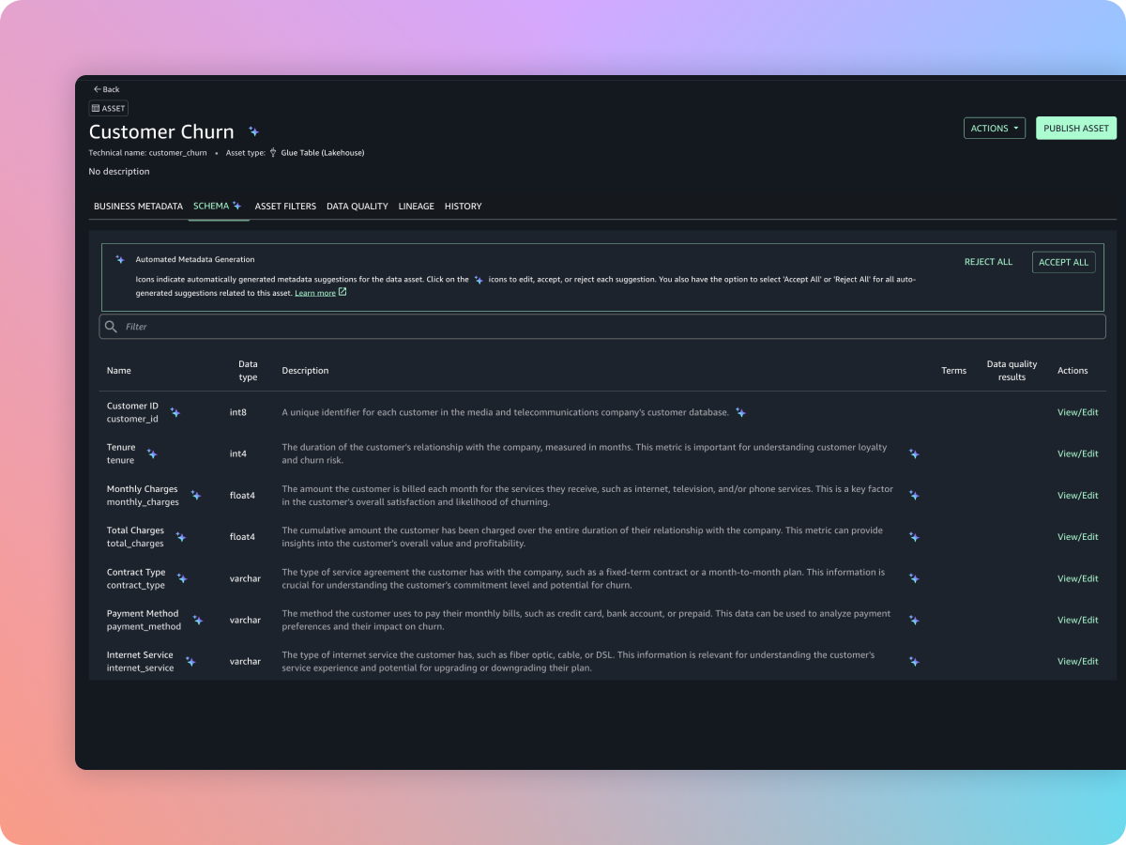Screen dimensions: 1126x845
Task: Click the sparkle icon beside Customer Churn title
Action: [253, 132]
